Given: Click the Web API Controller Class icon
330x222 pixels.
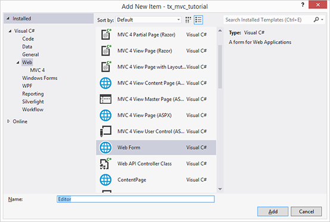Looking at the screenshot, I should tap(105, 164).
